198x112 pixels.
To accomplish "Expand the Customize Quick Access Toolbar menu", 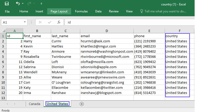I will pos(42,4).
